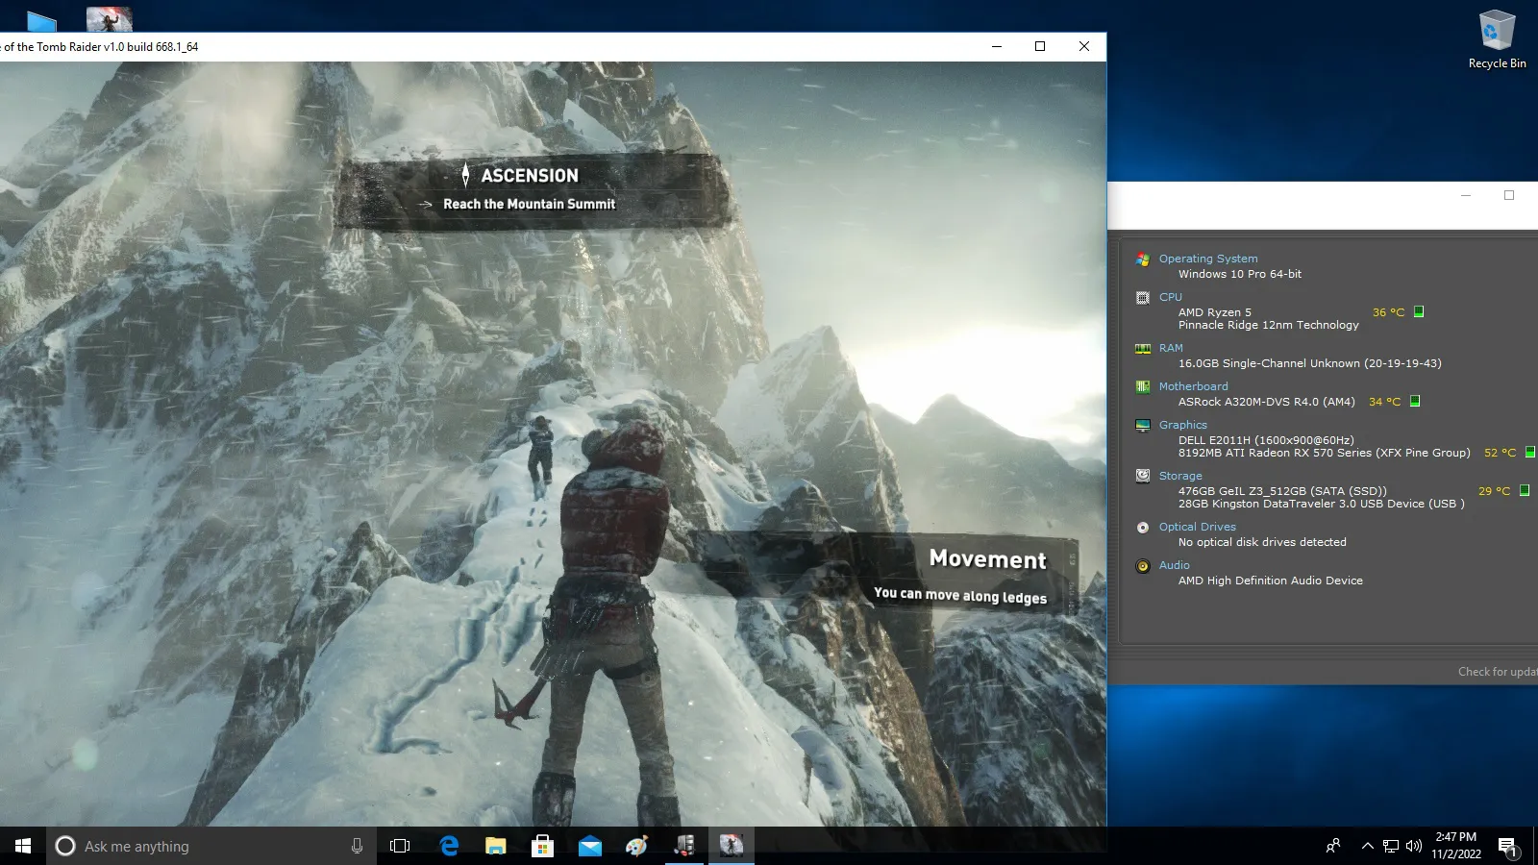Open Optical Drives section link
Image resolution: width=1538 pixels, height=865 pixels.
(x=1197, y=527)
